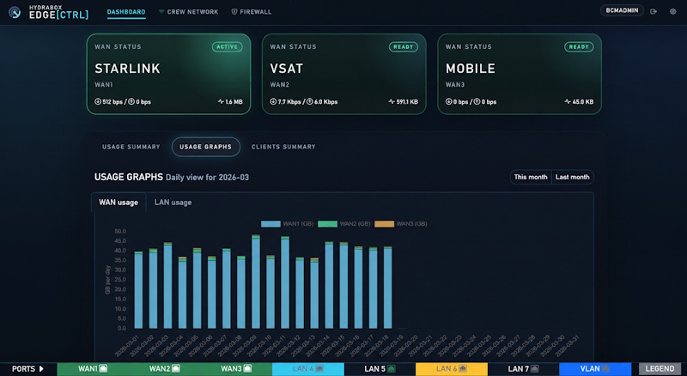The width and height of the screenshot is (687, 376).
Task: Click the activity pulse icon beside 45.0 KB
Action: (x=568, y=101)
